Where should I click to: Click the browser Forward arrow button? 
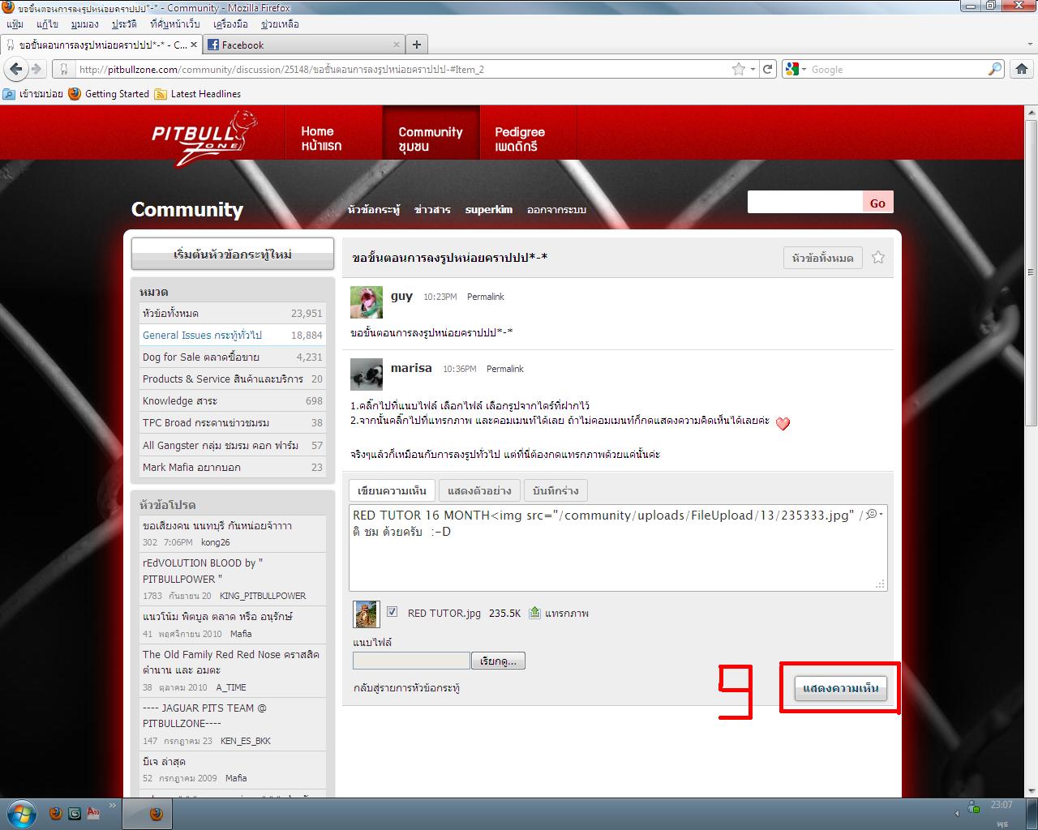tap(36, 69)
